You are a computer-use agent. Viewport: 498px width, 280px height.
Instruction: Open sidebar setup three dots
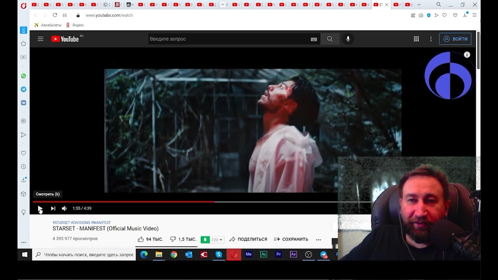click(23, 242)
